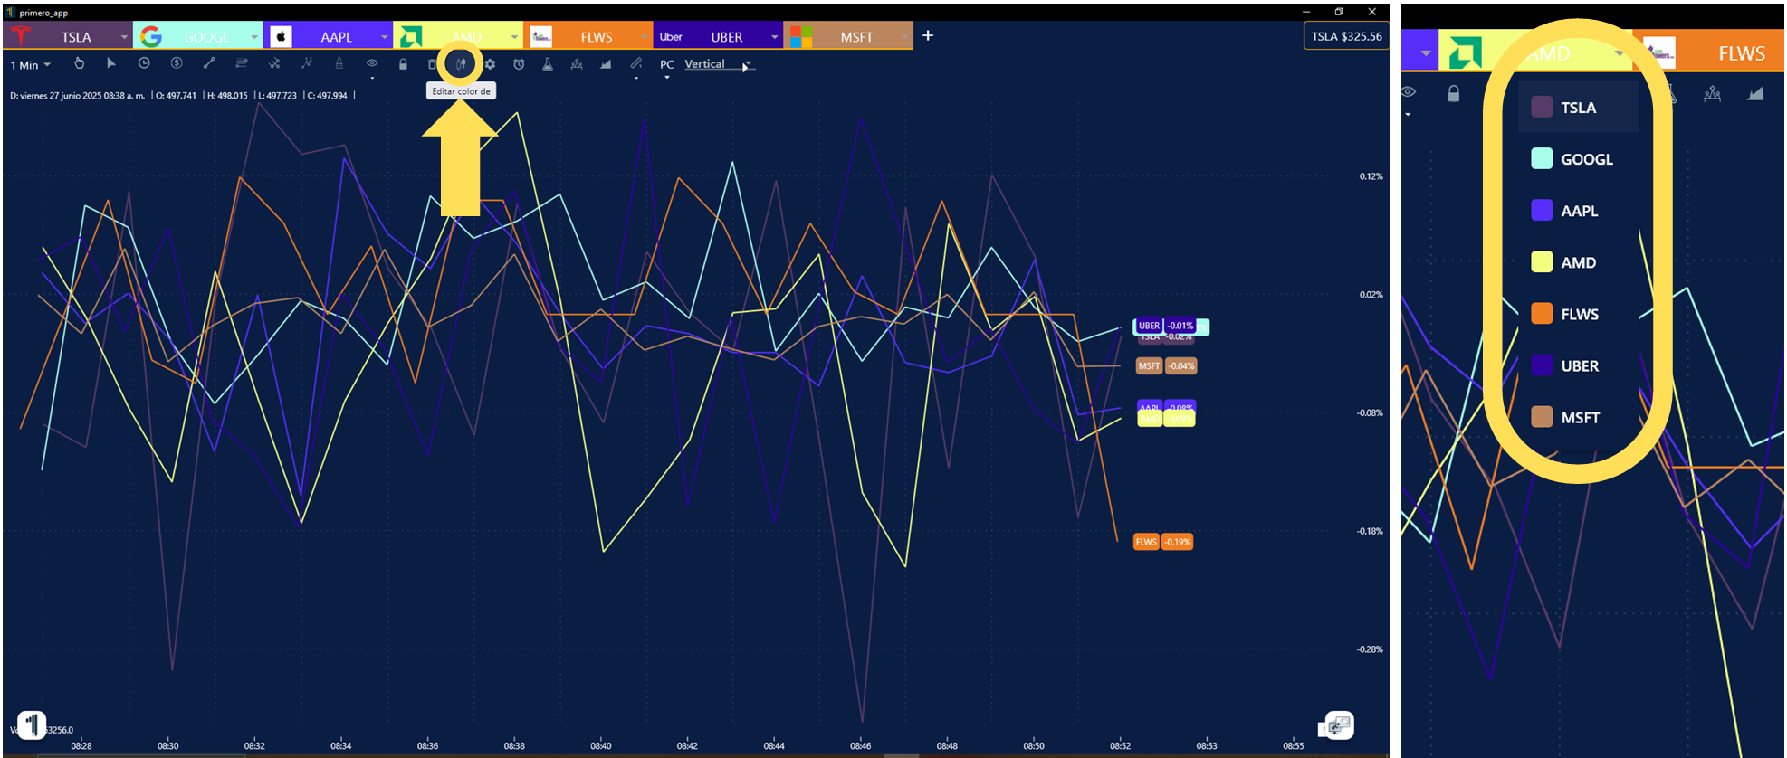Select the hand pan tool
This screenshot has width=1787, height=758.
[x=80, y=63]
